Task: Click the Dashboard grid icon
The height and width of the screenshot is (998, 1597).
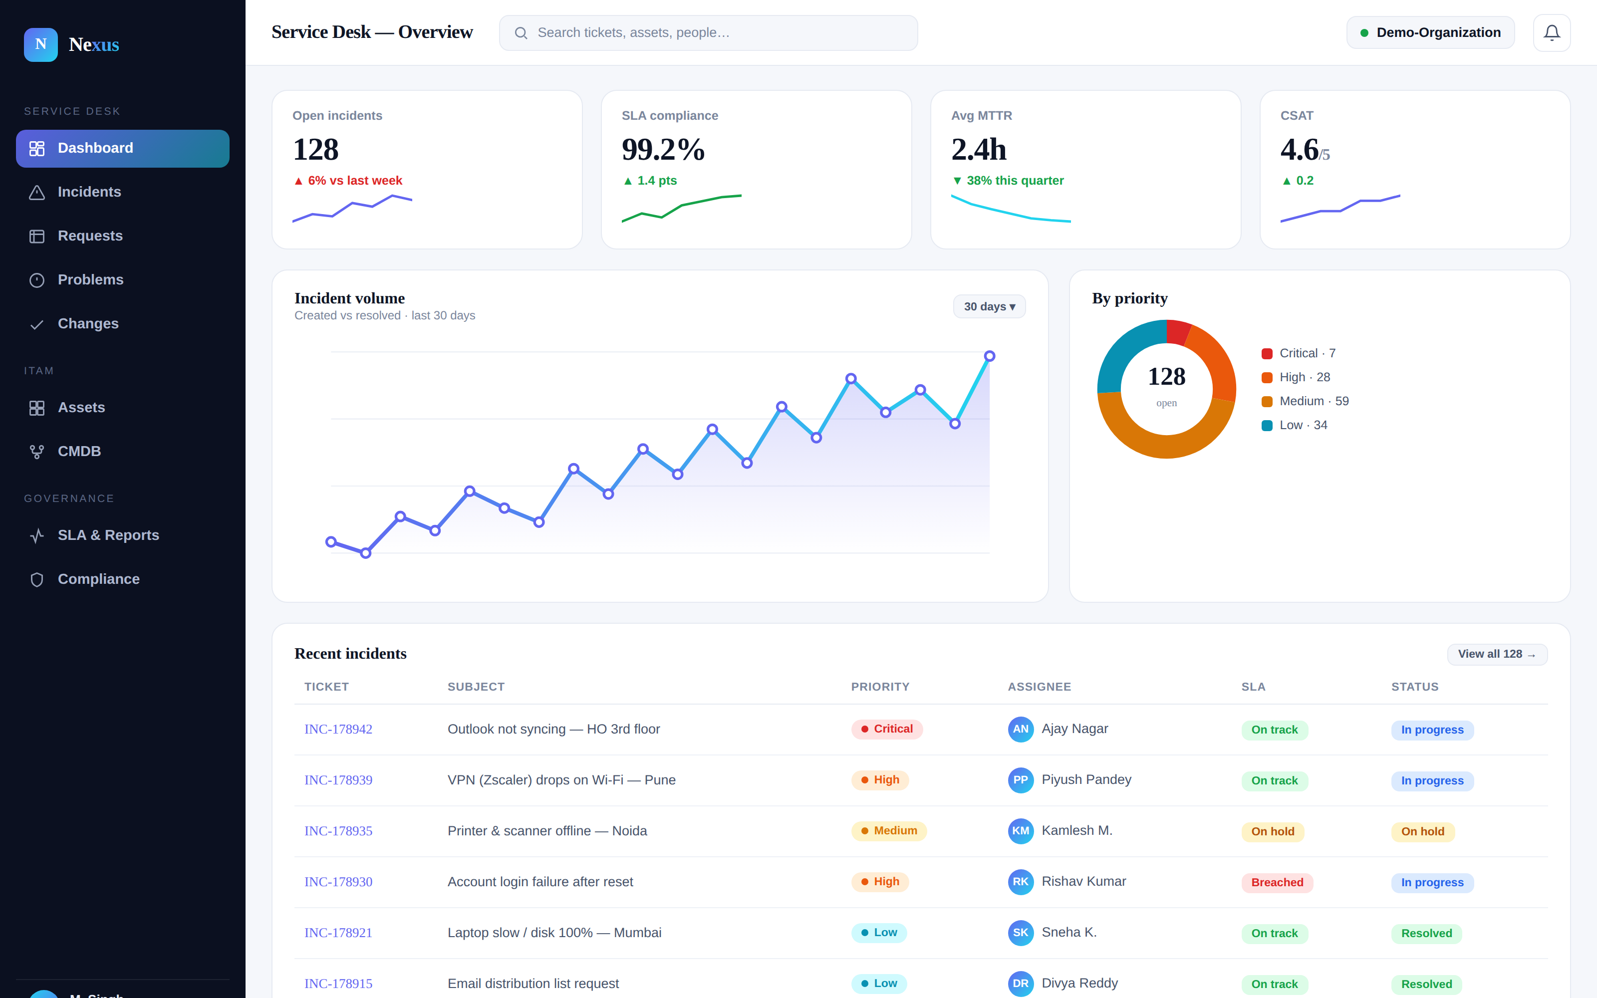Action: pyautogui.click(x=37, y=149)
